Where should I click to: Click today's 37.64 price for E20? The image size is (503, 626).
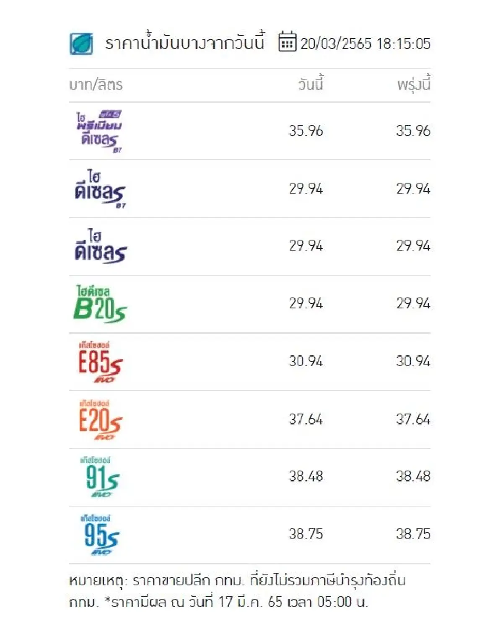(306, 419)
